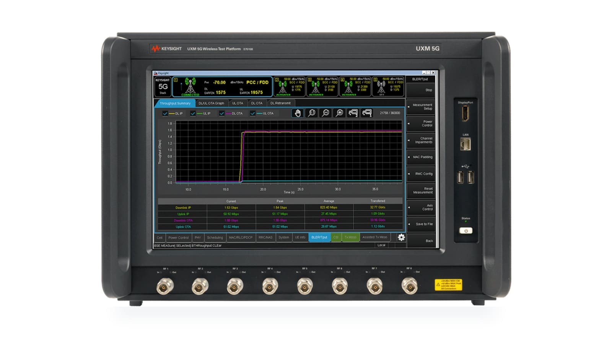Switch to the Cell bottom tab
This screenshot has height=344, width=612.
click(160, 237)
